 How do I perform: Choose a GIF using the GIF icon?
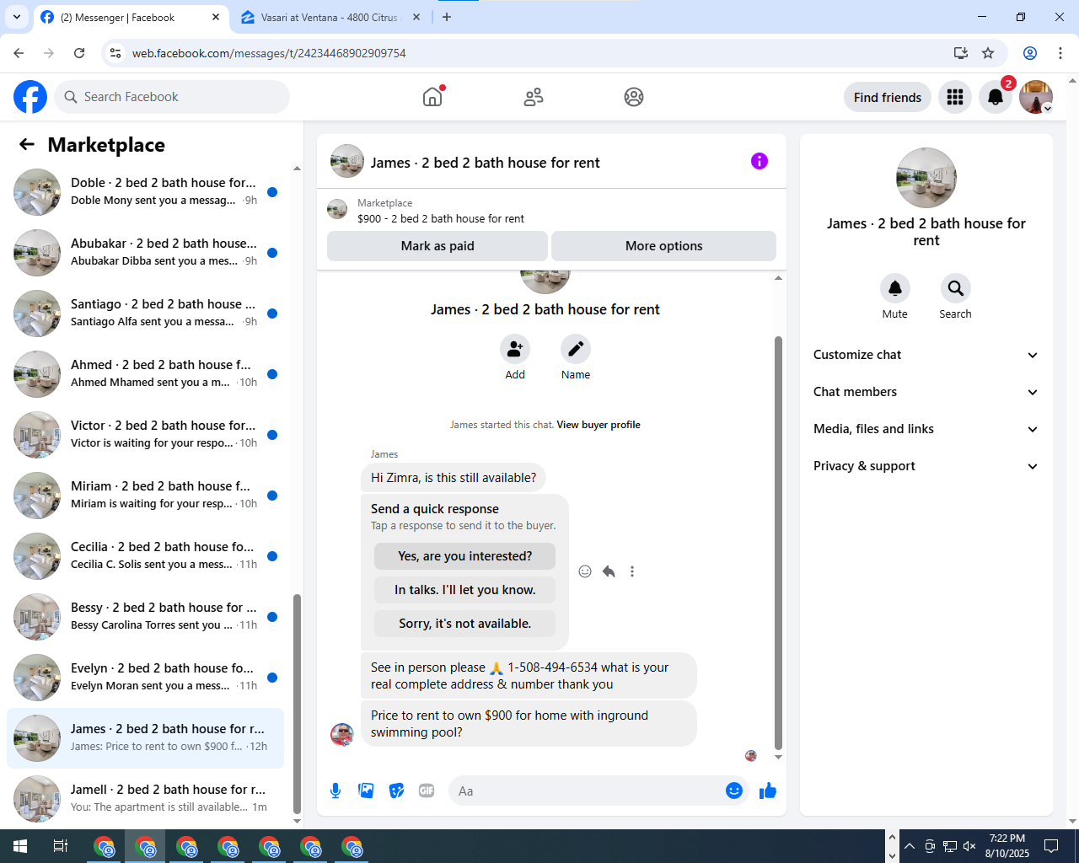(x=427, y=791)
